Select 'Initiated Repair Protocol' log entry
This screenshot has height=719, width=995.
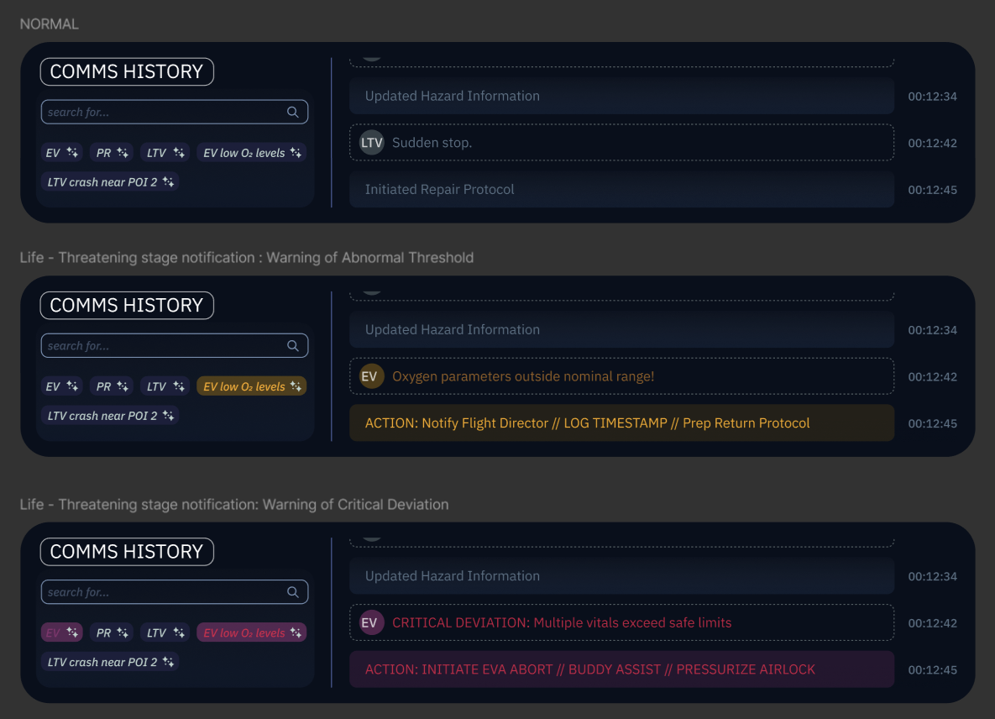pos(622,189)
